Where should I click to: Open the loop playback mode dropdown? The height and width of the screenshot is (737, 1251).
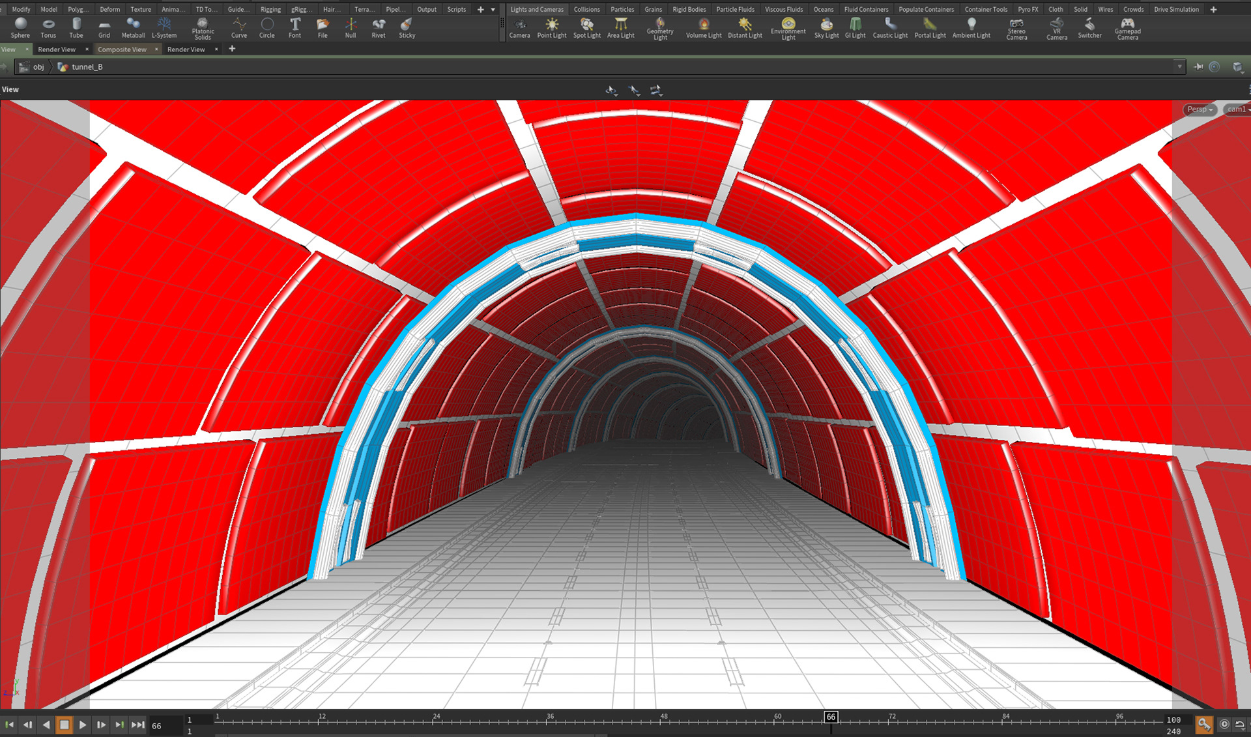tap(1240, 725)
